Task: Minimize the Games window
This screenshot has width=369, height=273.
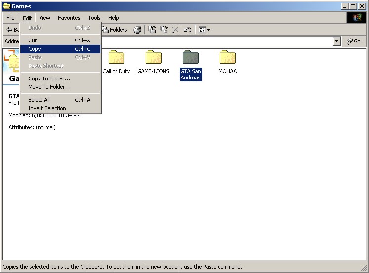Action: click(x=345, y=6)
